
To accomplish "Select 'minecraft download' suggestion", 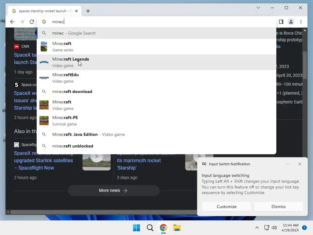I will [157, 91].
